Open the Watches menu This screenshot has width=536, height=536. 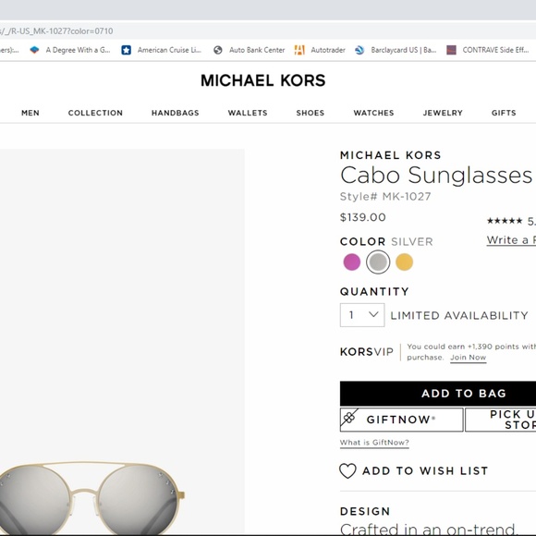coord(373,113)
